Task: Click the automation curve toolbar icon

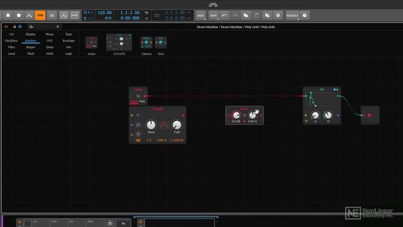Action: click(x=64, y=15)
